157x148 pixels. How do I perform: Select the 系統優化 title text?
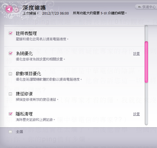(24, 53)
